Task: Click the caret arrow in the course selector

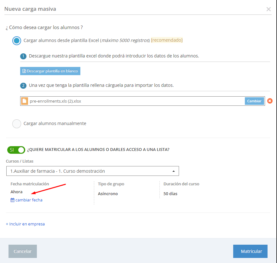Action: pos(173,171)
